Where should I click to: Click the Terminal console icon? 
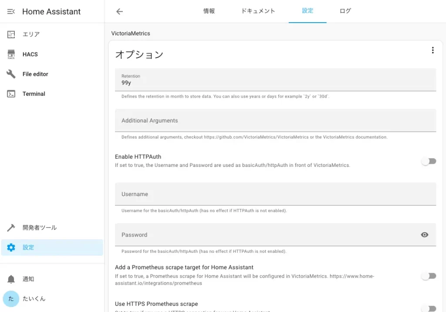tap(11, 94)
